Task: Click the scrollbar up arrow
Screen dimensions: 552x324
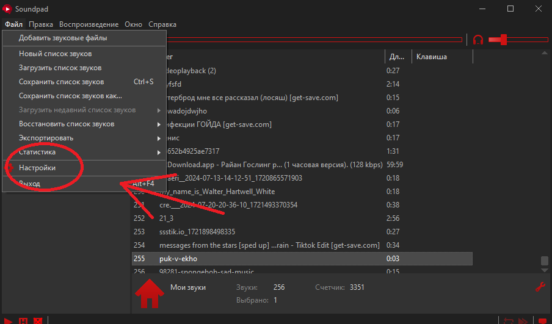Action: pyautogui.click(x=545, y=53)
